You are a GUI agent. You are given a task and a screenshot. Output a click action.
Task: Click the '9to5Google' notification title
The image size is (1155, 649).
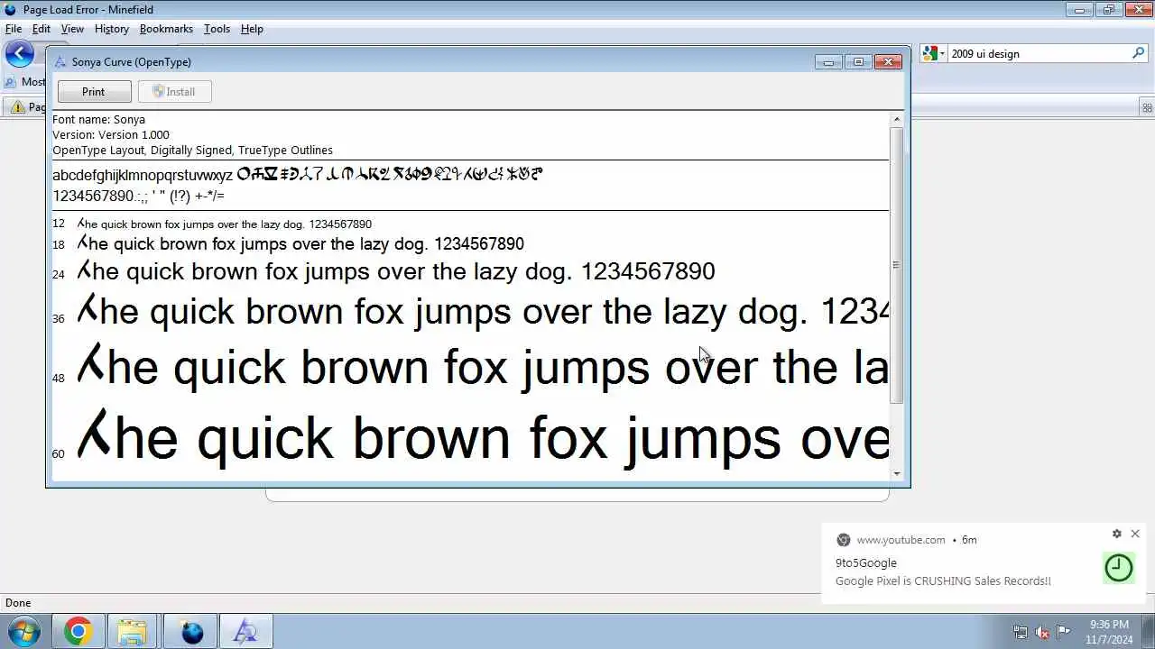pyautogui.click(x=866, y=562)
